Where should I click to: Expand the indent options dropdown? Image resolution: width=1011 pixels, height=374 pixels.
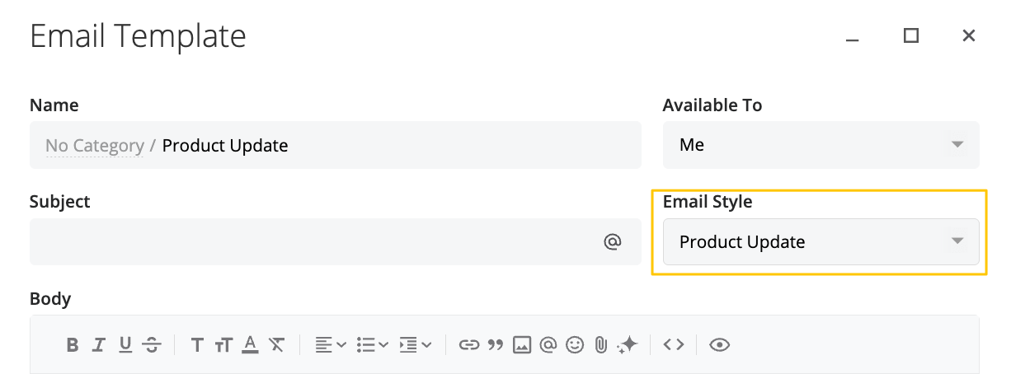pos(415,345)
